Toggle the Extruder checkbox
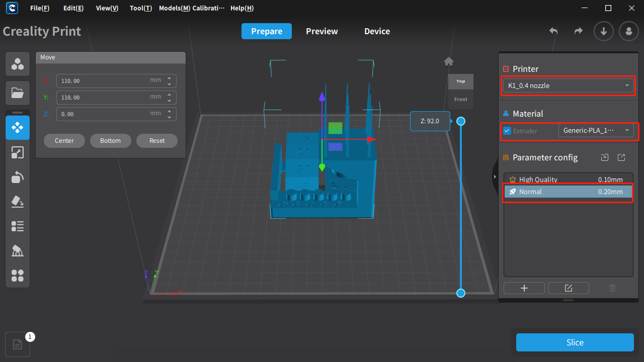The image size is (644, 362). pos(507,131)
